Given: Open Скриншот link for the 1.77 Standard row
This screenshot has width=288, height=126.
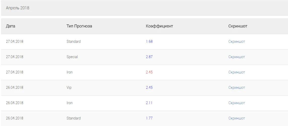Looking at the screenshot, I should coord(237,118).
